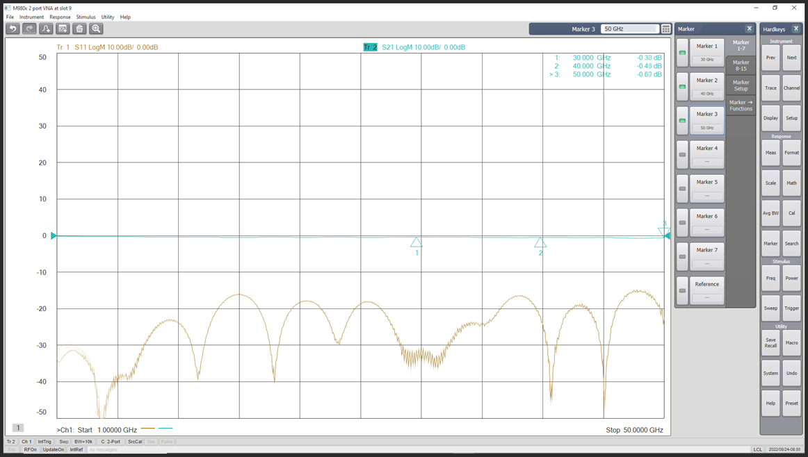Click the Marker 5 button
Viewport: 808px width, 457px height.
click(707, 189)
